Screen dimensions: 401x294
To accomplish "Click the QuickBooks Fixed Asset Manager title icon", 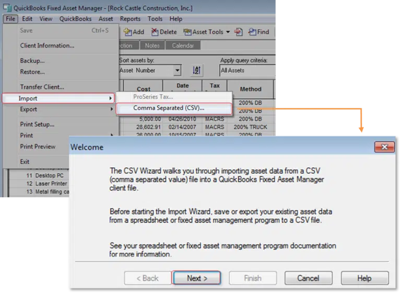I will point(7,8).
